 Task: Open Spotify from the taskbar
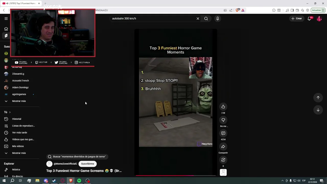[79, 181]
